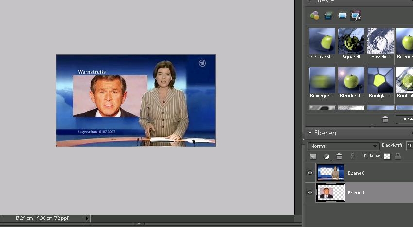This screenshot has height=227, width=413.
Task: Click the panel bin collapse handle
Action: click(303, 139)
